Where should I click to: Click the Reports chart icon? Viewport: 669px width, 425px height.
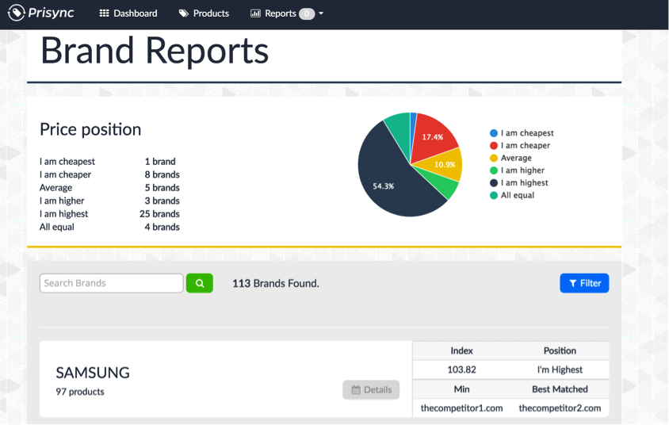tap(255, 13)
